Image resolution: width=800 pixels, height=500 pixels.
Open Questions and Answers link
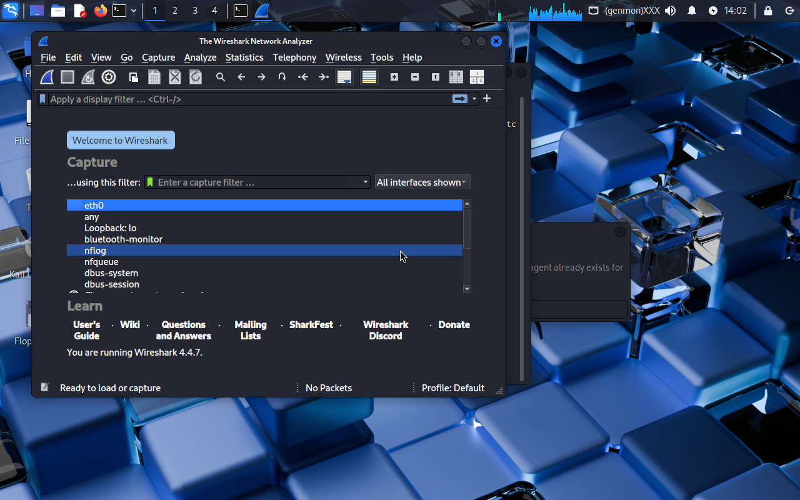pyautogui.click(x=183, y=330)
